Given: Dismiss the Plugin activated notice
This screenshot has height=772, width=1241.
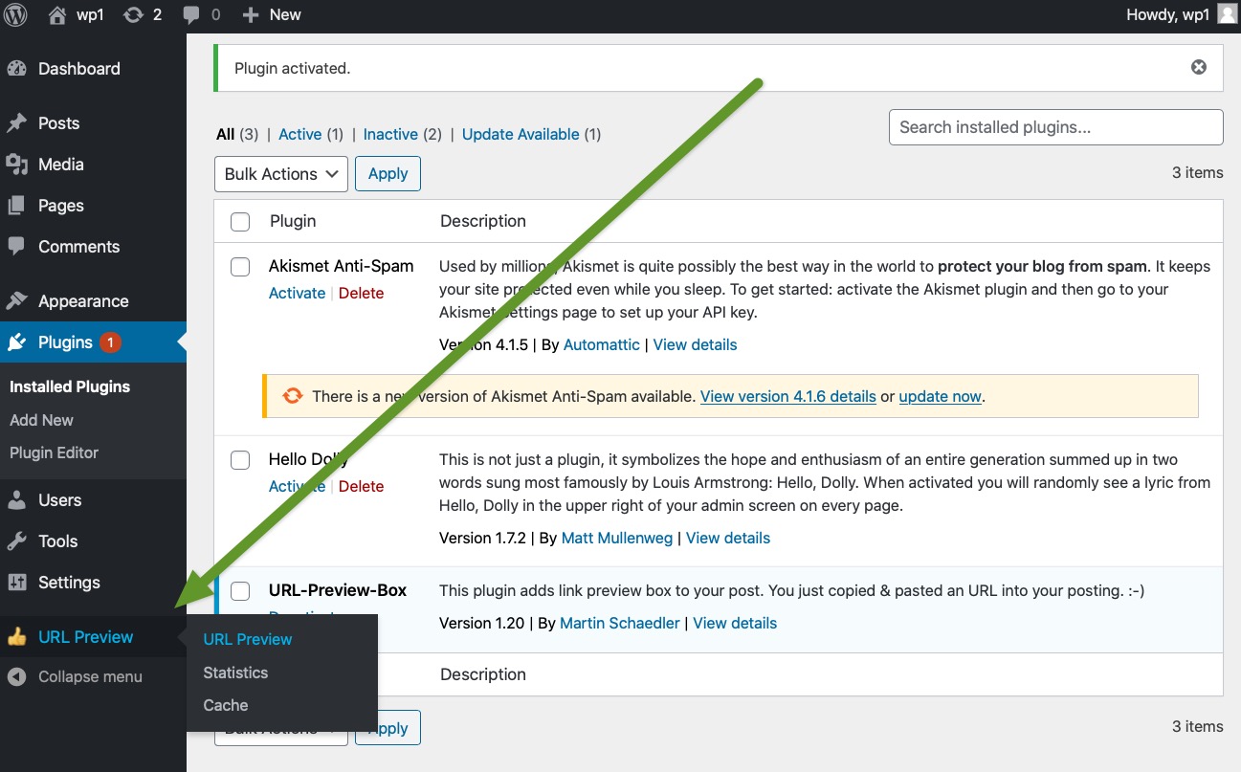Looking at the screenshot, I should pos(1199,67).
